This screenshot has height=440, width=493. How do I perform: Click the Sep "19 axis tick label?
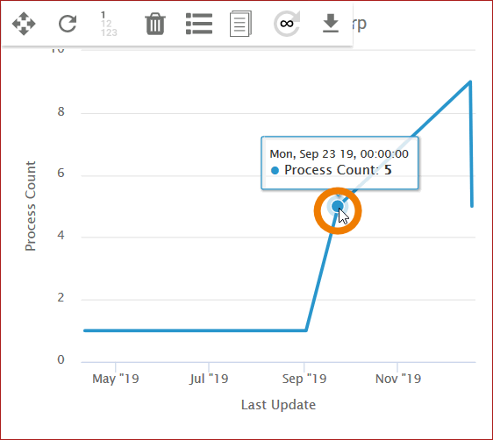tap(304, 379)
